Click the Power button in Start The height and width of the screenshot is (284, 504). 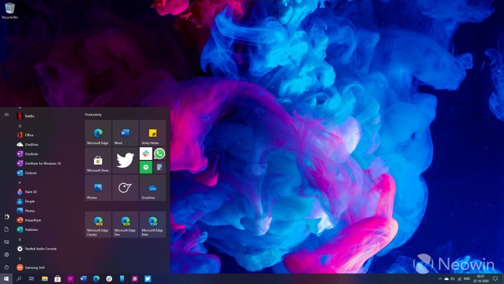(7, 267)
